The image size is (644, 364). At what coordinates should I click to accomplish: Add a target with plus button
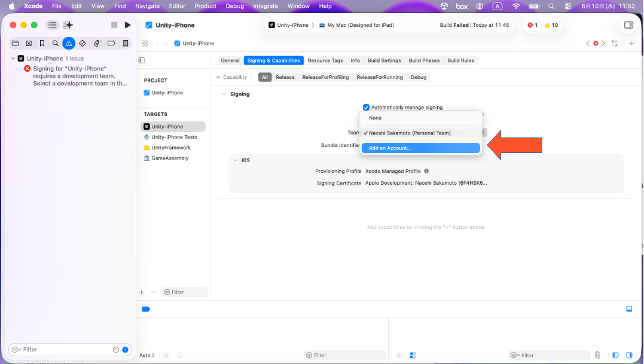(x=142, y=292)
